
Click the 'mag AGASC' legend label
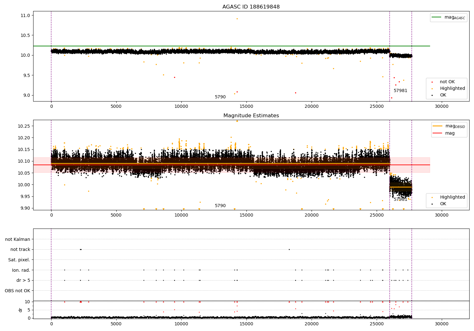pyautogui.click(x=455, y=17)
